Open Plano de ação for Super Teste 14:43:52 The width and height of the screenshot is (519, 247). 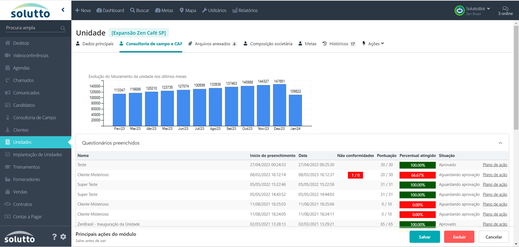tap(495, 194)
